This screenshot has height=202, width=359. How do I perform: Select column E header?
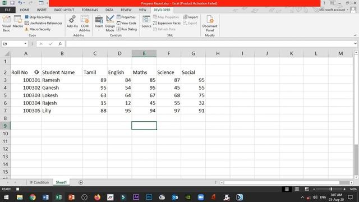point(144,53)
